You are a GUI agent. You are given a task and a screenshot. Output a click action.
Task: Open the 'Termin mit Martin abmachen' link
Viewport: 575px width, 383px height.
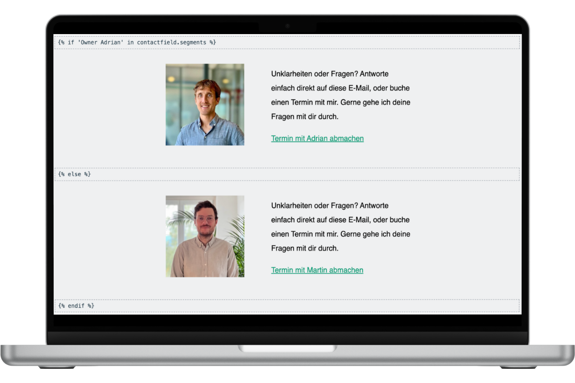coord(317,270)
